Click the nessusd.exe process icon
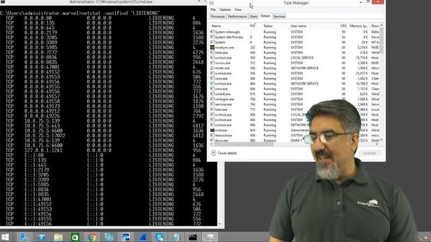 coord(212,135)
